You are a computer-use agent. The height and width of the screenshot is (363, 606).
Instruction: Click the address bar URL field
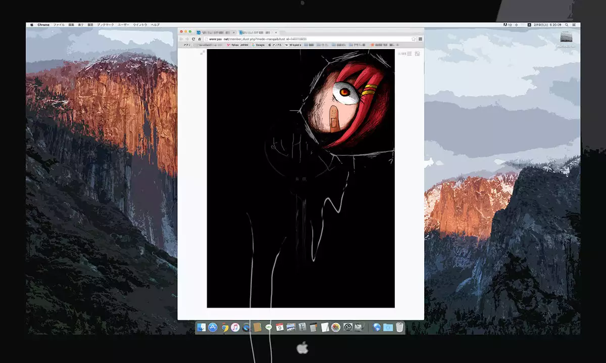click(303, 39)
